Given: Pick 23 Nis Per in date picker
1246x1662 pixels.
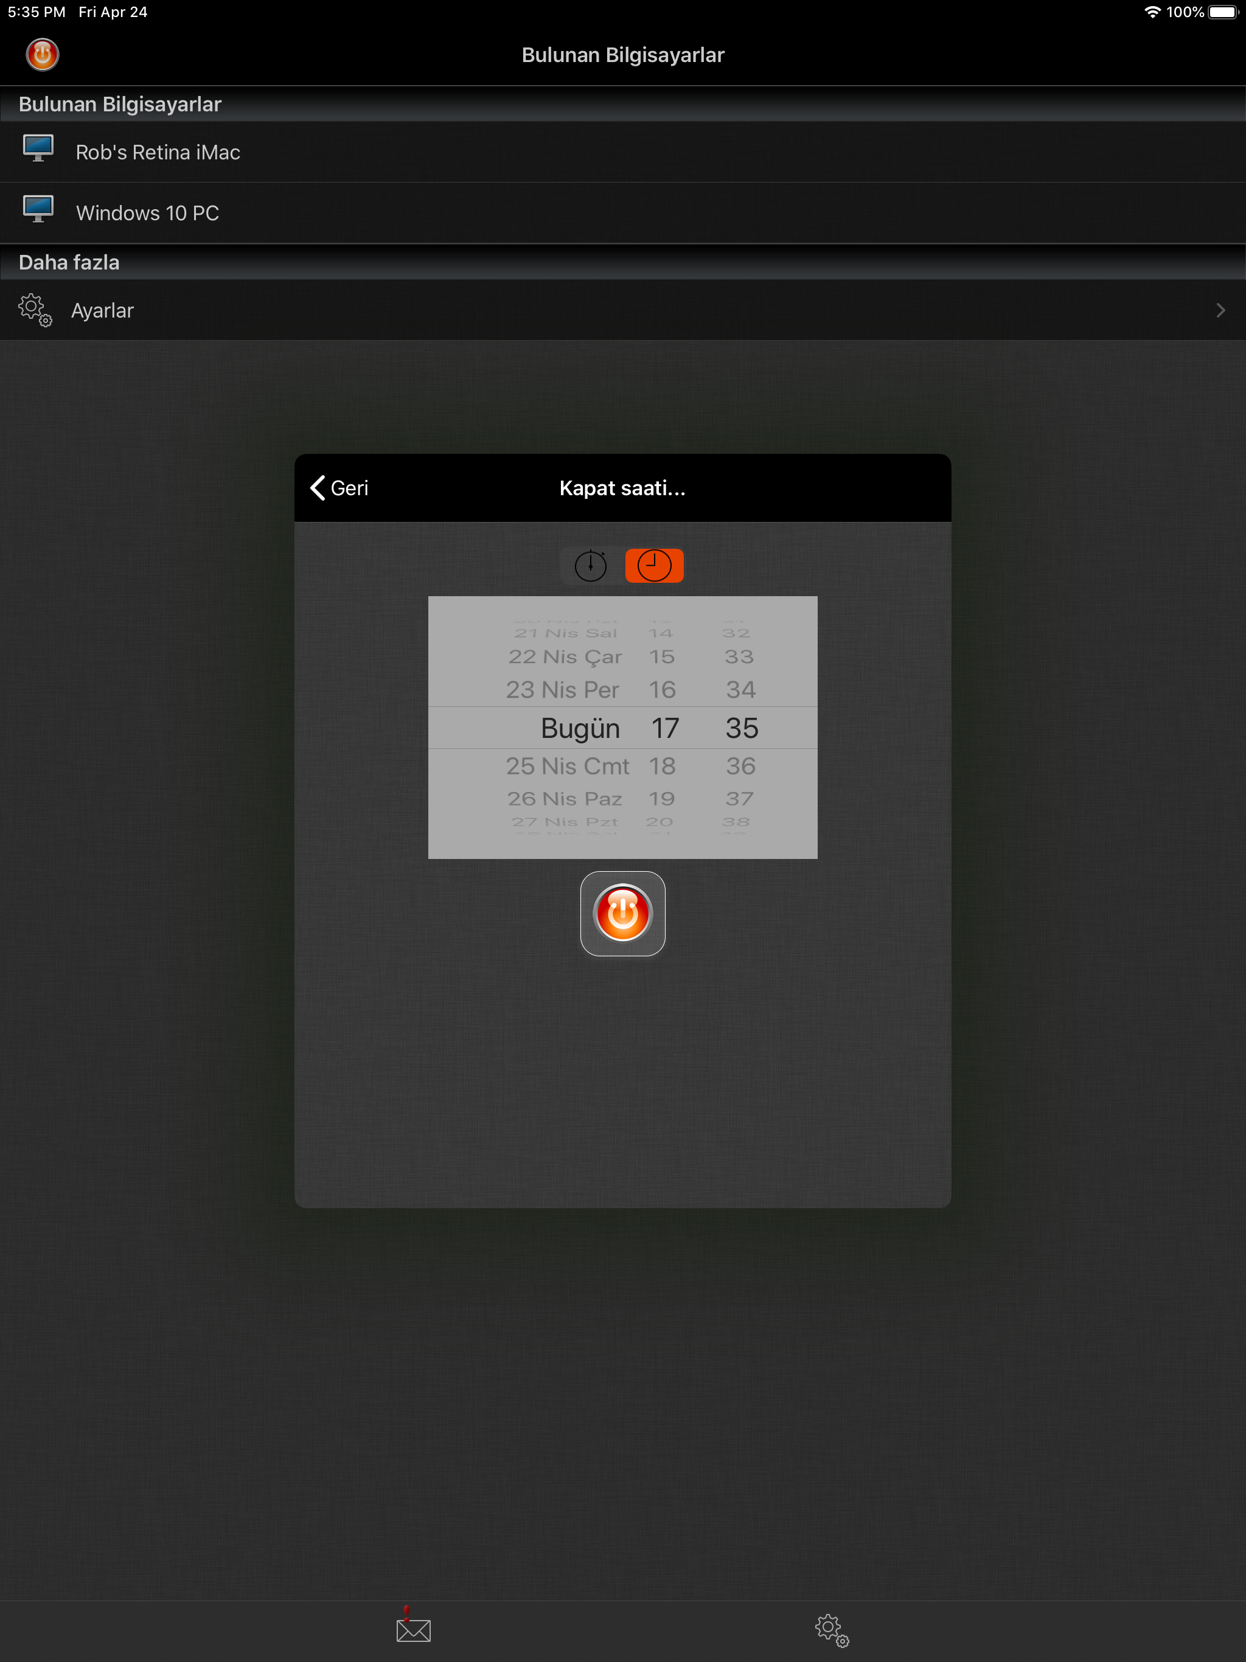Looking at the screenshot, I should click(562, 689).
